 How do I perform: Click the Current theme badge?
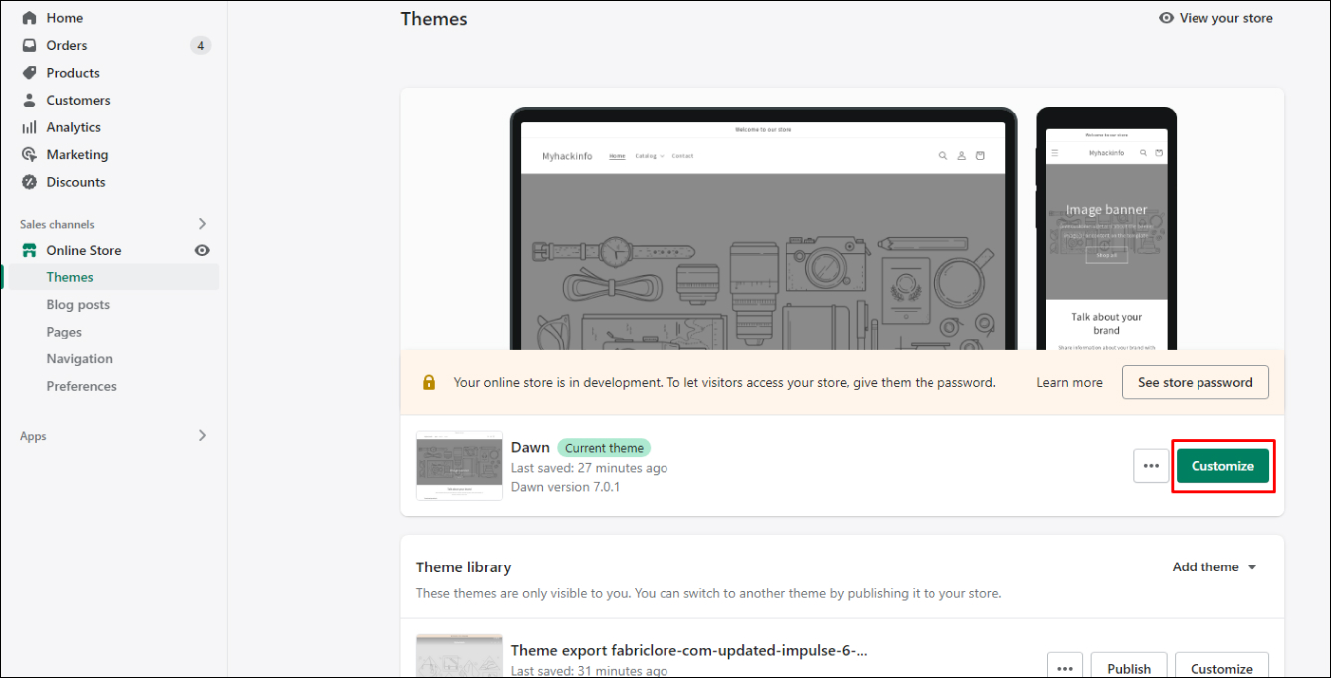click(x=604, y=448)
